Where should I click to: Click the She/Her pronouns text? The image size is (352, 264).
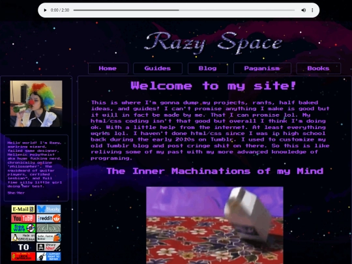point(16,193)
